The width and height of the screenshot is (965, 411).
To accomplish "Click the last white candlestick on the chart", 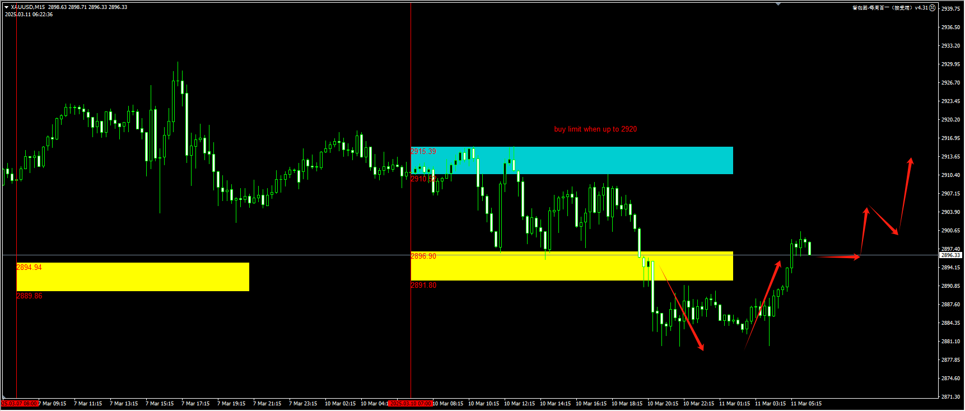I will coord(809,247).
